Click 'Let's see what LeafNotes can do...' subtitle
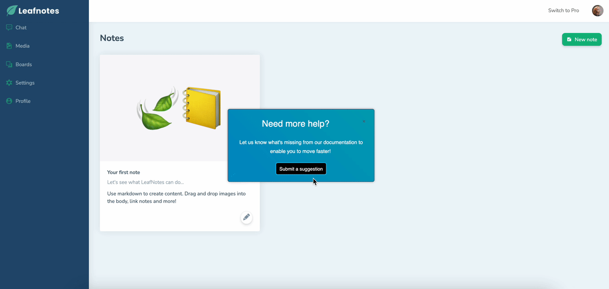 145,182
